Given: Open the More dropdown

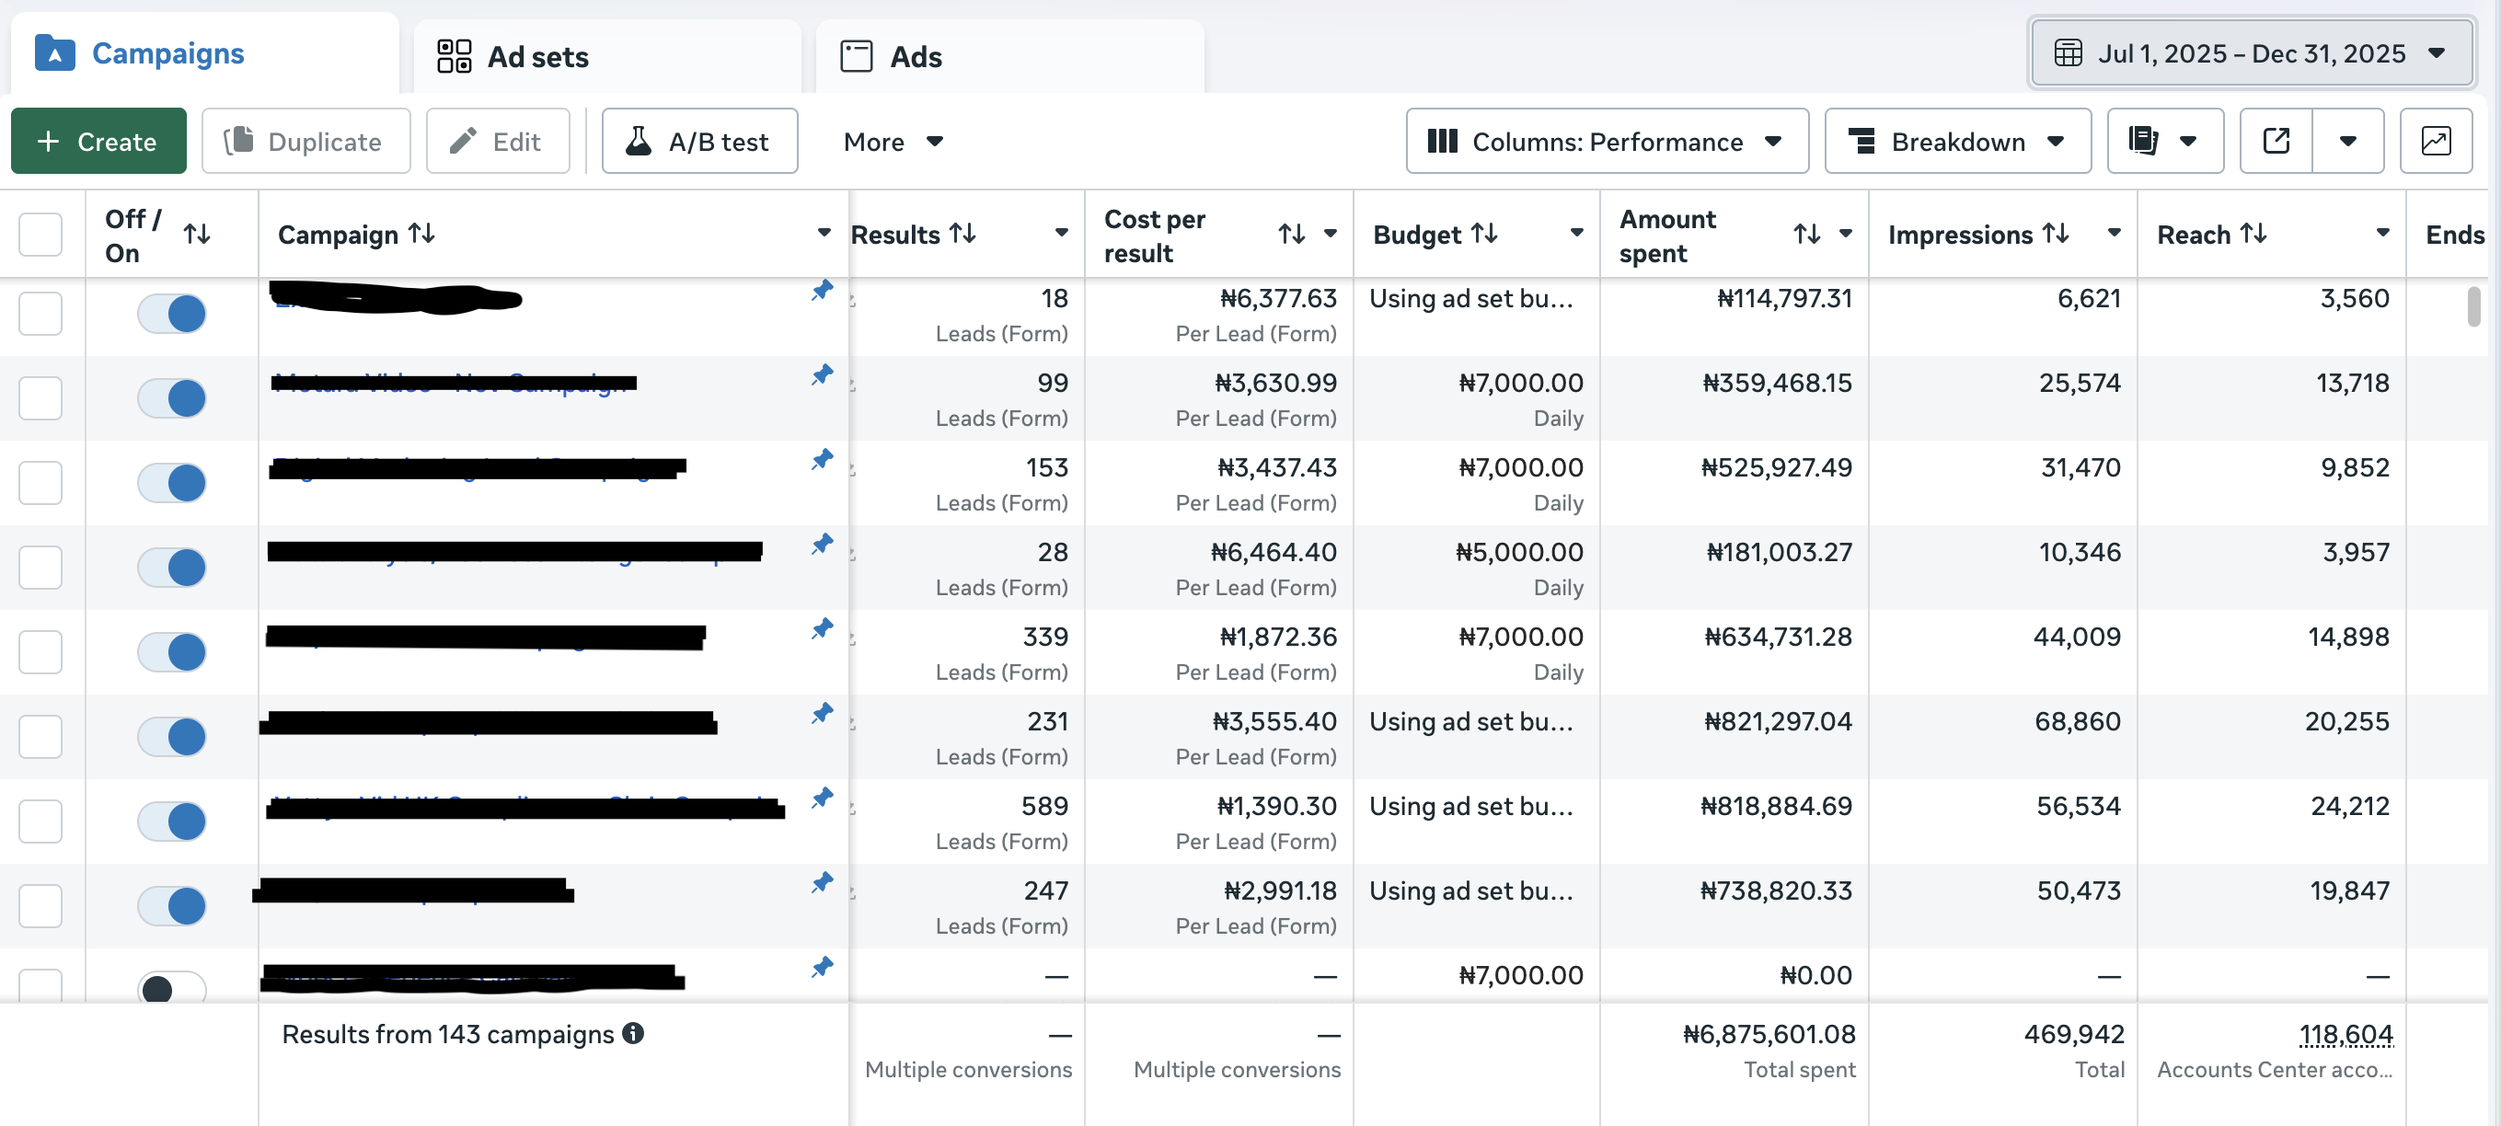Looking at the screenshot, I should pos(893,142).
